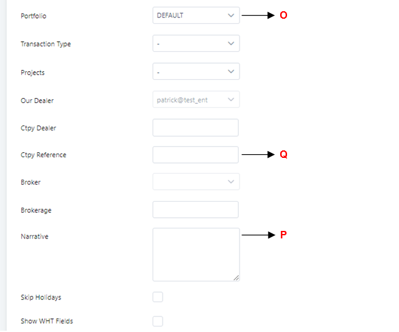The image size is (399, 332).
Task: Open the Projects dropdown
Action: point(196,72)
